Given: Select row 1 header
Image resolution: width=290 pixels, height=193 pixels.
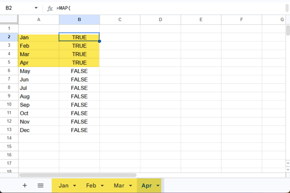Looking at the screenshot, I should tap(9, 28).
